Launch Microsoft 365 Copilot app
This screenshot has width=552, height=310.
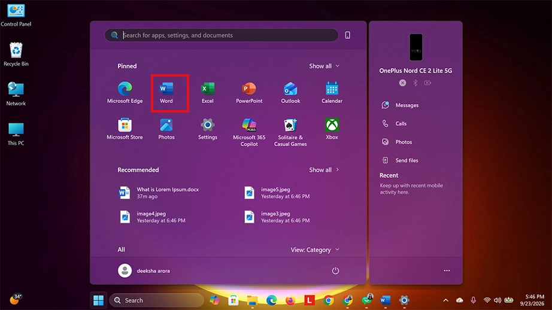point(249,132)
